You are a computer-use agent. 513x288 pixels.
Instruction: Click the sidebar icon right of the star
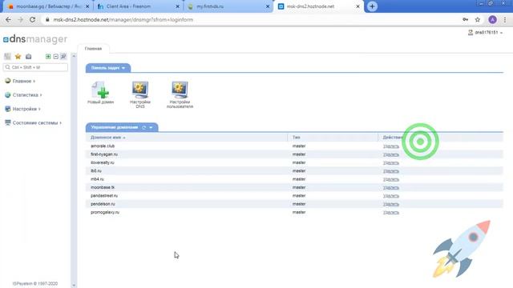coord(29,57)
